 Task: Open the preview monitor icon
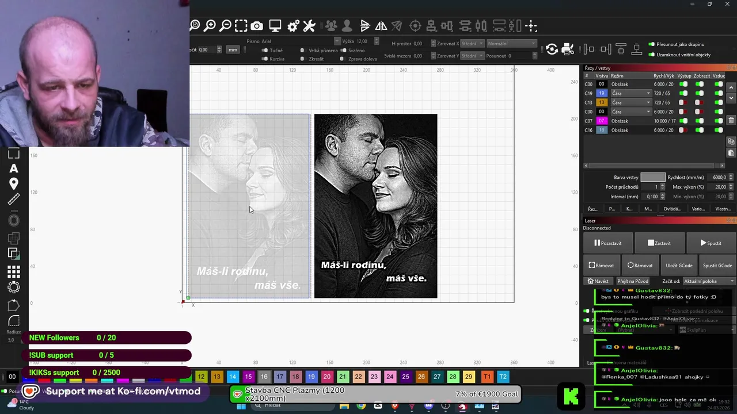click(275, 26)
